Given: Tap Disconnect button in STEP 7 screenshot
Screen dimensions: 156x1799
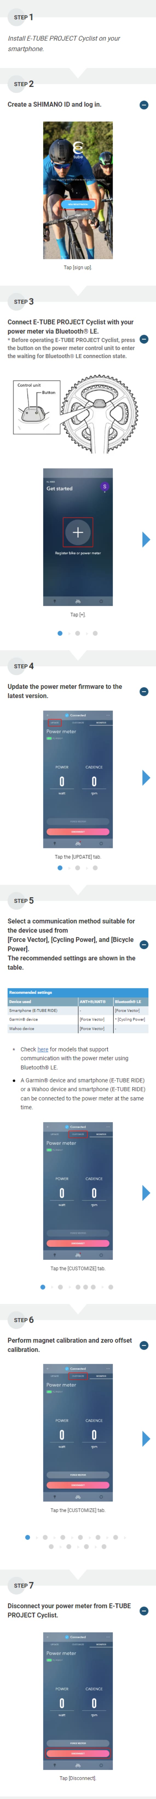Looking at the screenshot, I should [x=78, y=1753].
